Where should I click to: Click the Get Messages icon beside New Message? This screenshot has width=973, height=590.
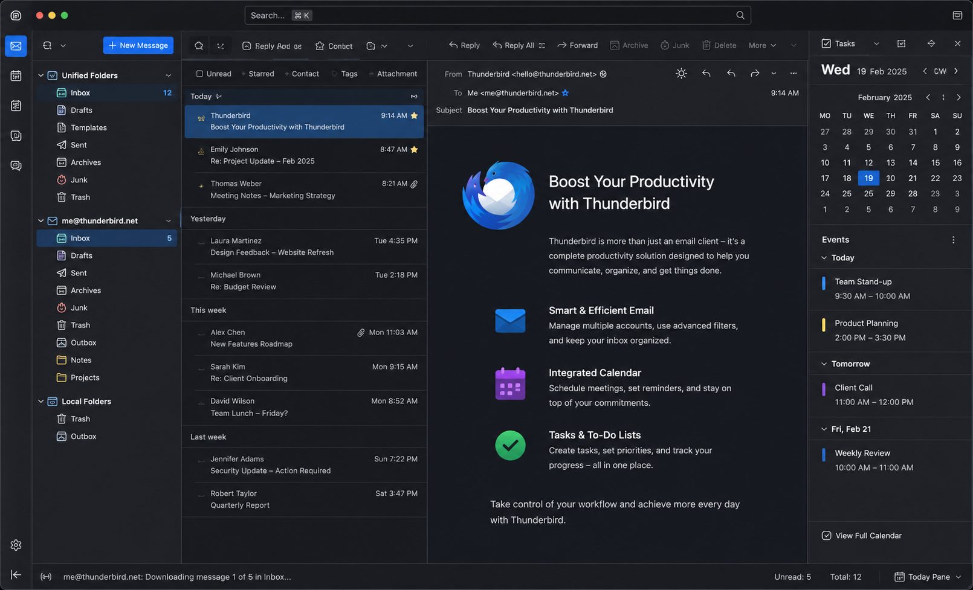point(47,45)
